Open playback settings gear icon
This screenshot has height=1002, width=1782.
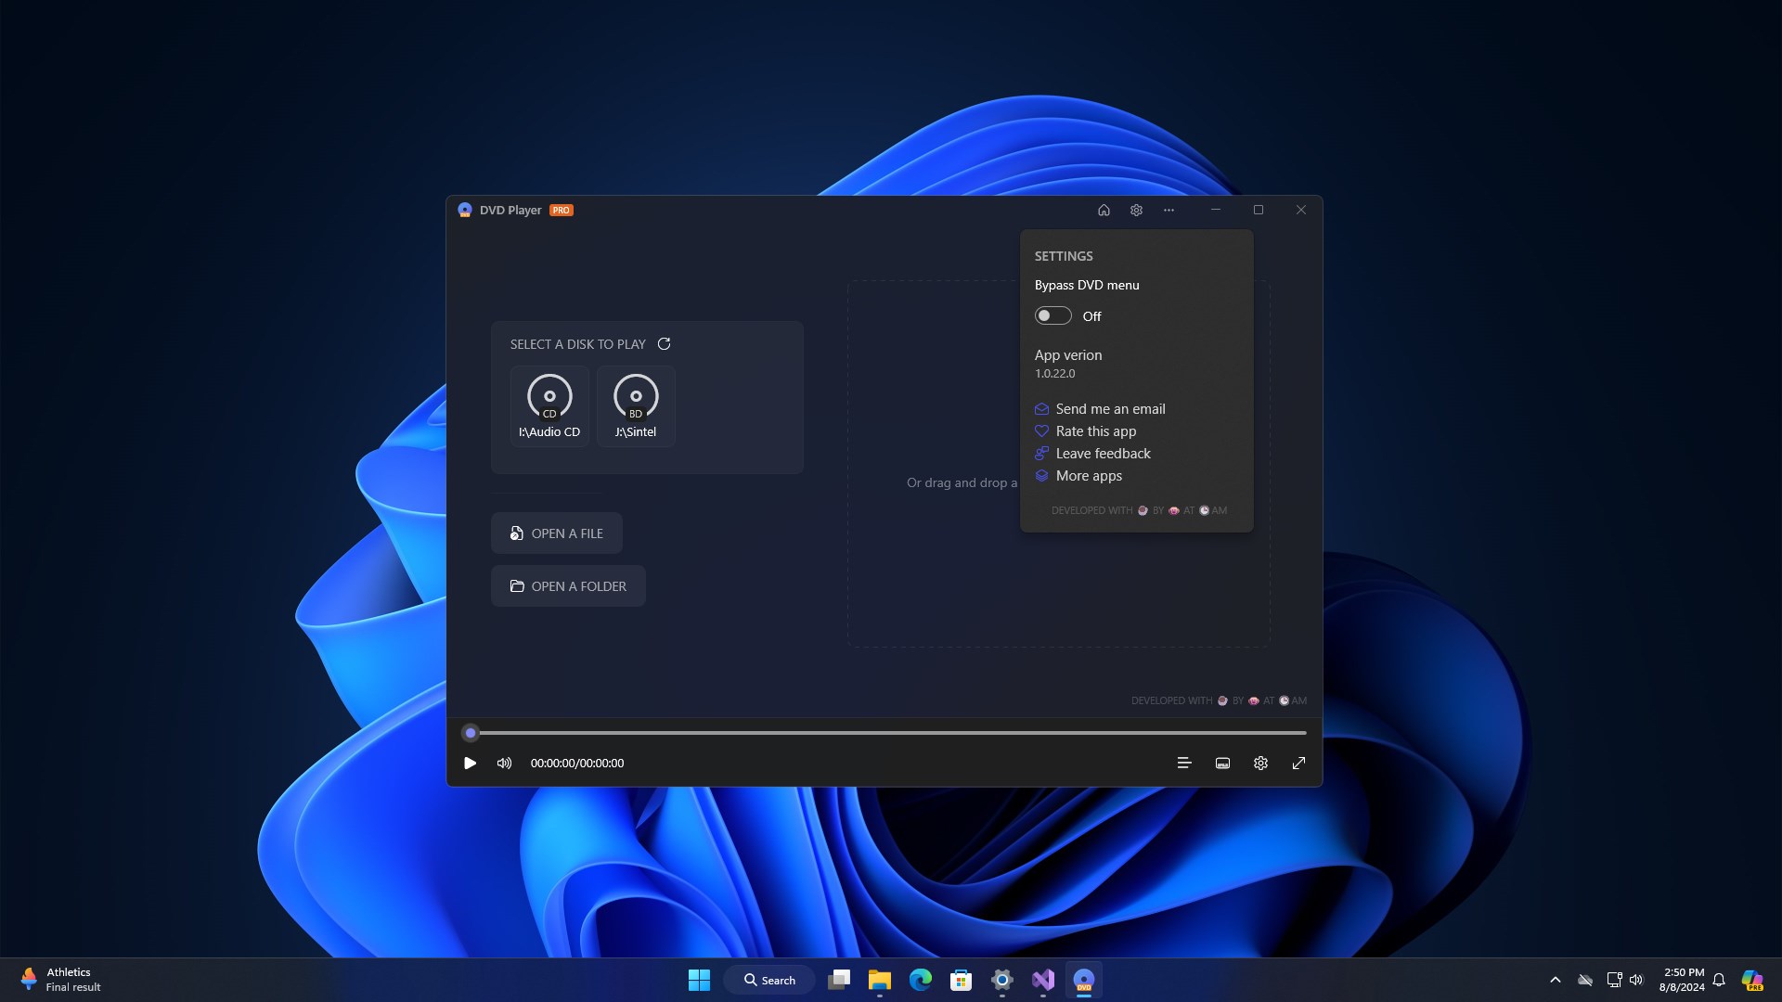[x=1259, y=763]
